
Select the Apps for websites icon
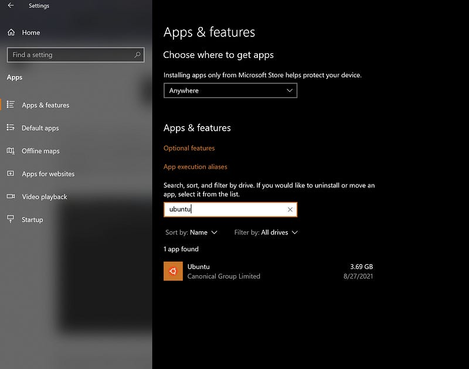pyautogui.click(x=11, y=173)
